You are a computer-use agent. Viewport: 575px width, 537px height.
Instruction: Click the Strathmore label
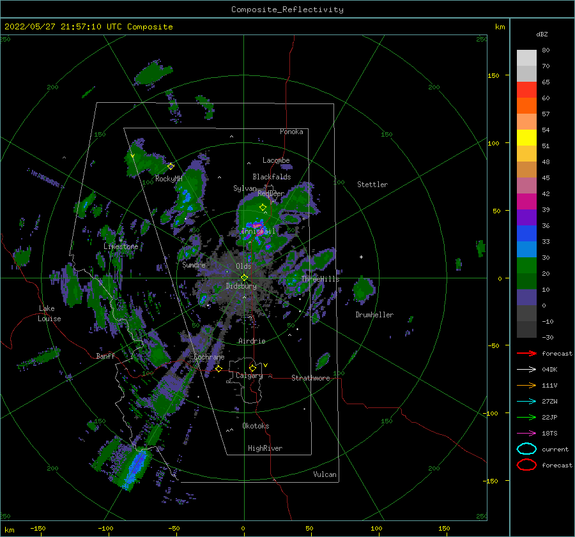(x=310, y=378)
